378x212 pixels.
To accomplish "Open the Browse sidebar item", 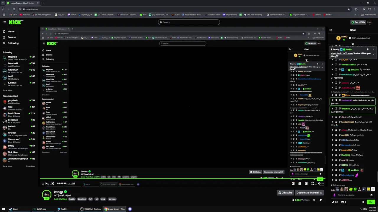I will [9, 37].
